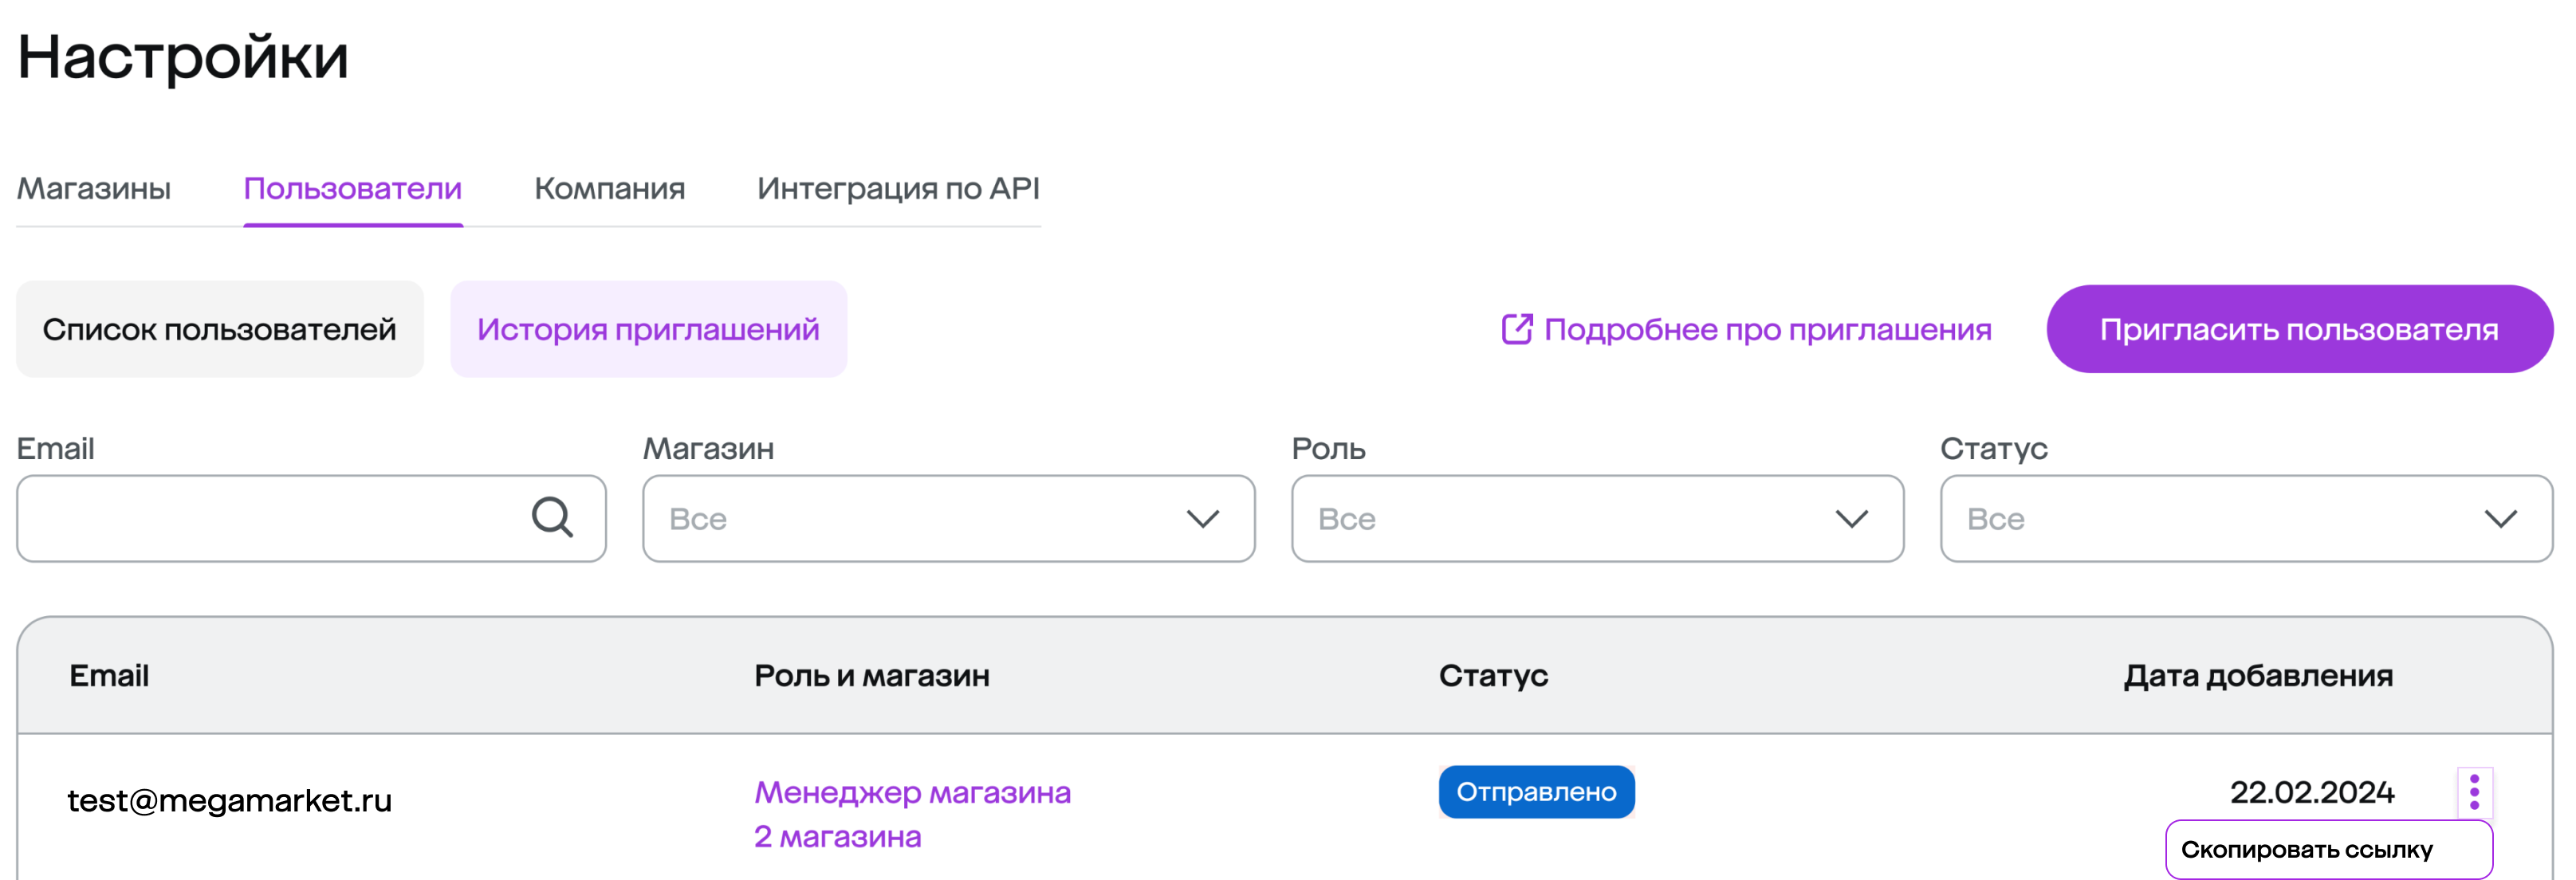Show История приглашений view
This screenshot has width=2576, height=880.
click(x=648, y=329)
